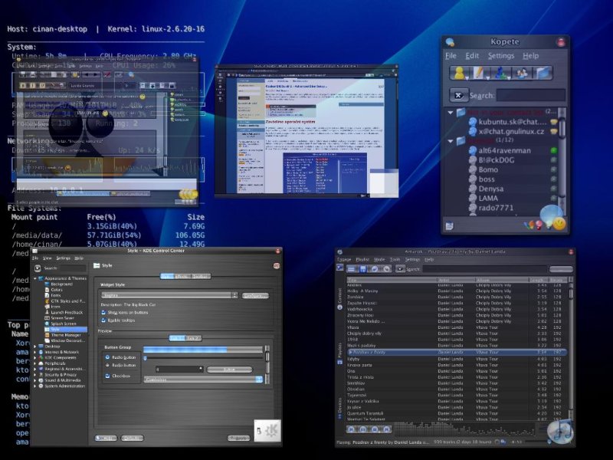This screenshot has width=613, height=460.
Task: Expand Sound & Multimedia tree node
Action: 35,380
